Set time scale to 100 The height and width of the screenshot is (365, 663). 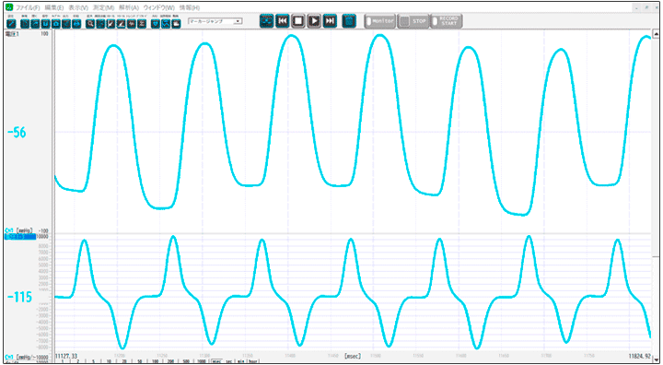(156, 361)
